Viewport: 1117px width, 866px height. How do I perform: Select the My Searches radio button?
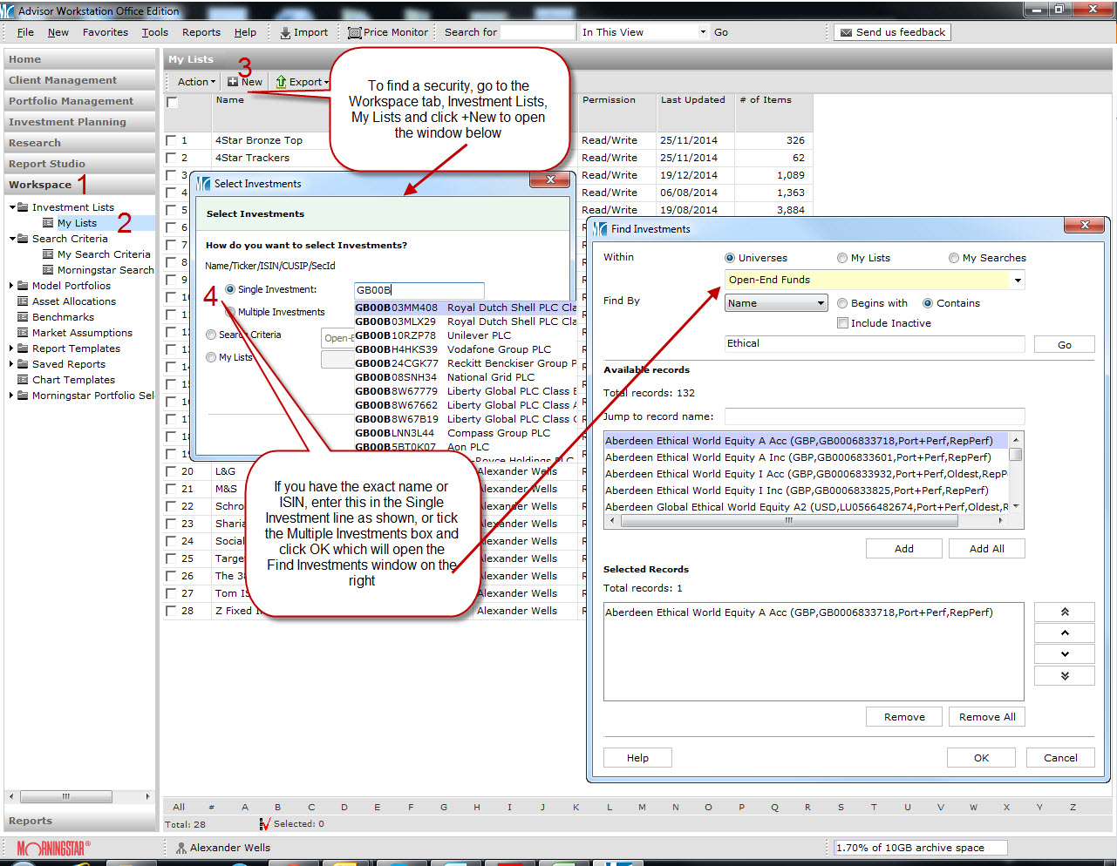(954, 258)
